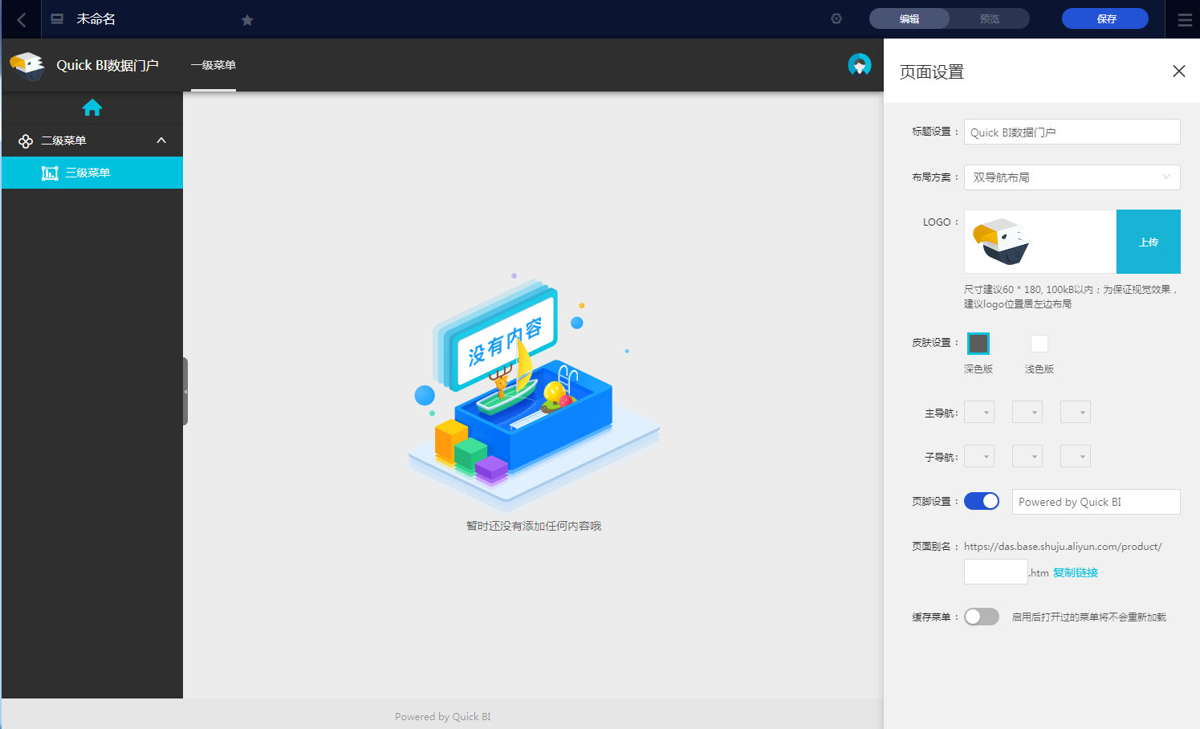1200x729 pixels.
Task: Enable the 缓存菜单 toggle switch
Action: 982,617
